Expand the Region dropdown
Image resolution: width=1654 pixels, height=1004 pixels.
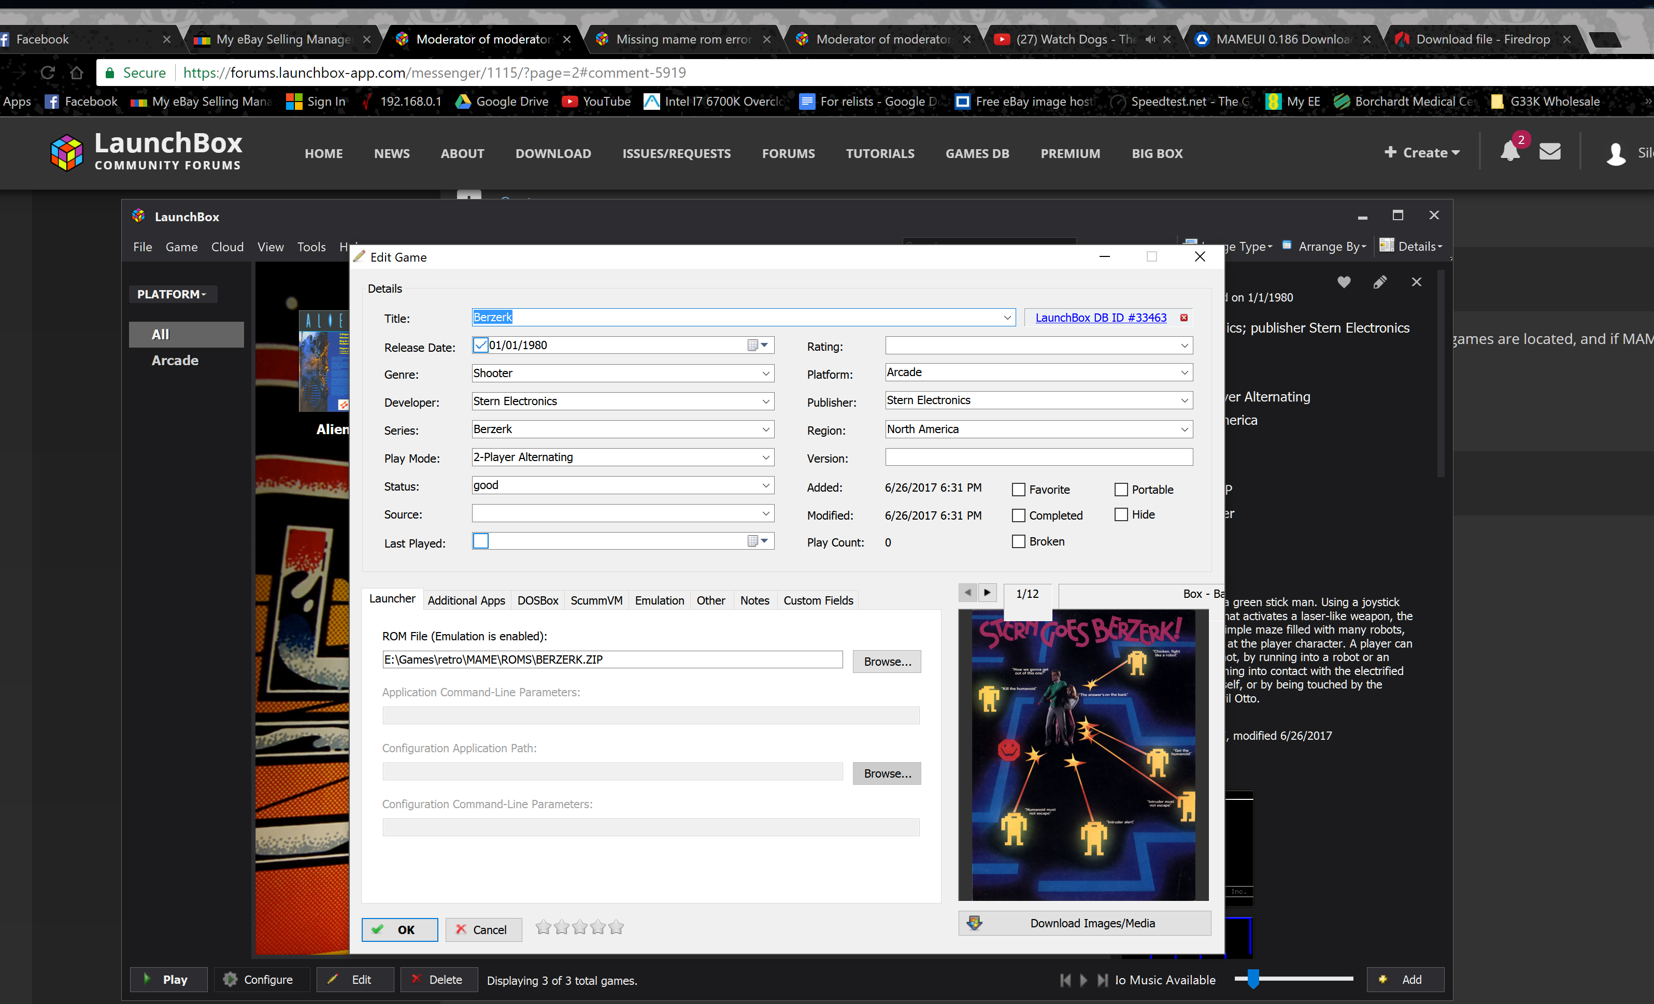click(x=1185, y=429)
